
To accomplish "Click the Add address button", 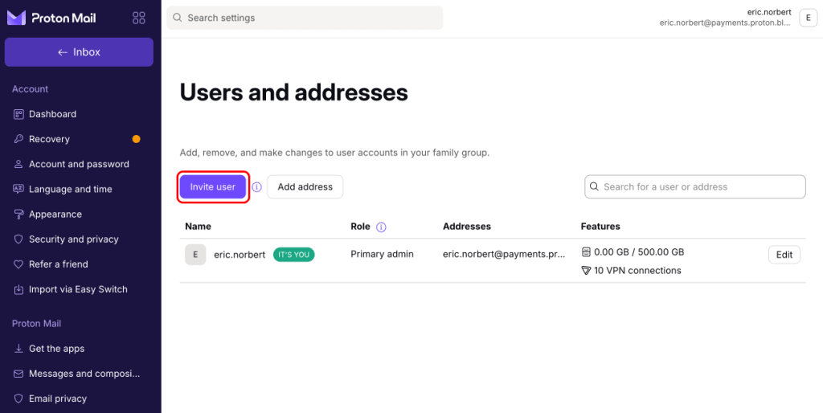I will [x=305, y=187].
